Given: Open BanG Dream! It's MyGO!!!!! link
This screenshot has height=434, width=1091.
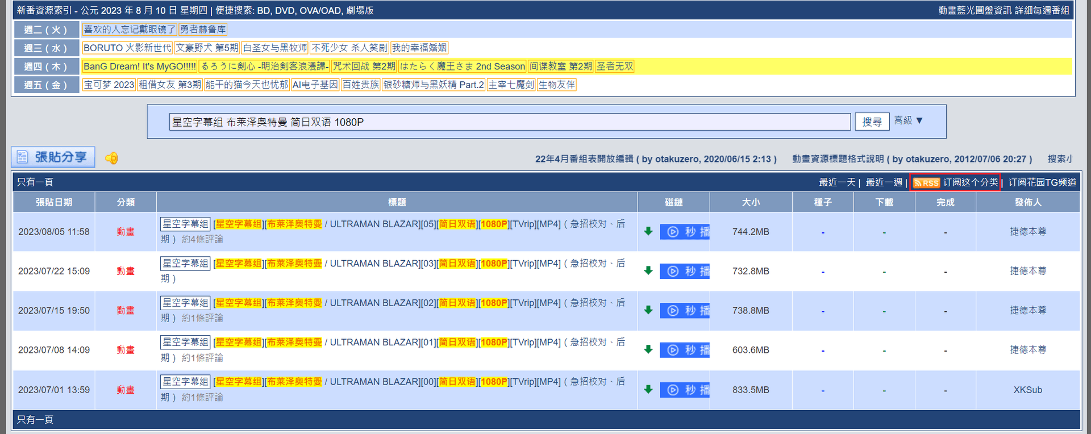Looking at the screenshot, I should pos(140,66).
